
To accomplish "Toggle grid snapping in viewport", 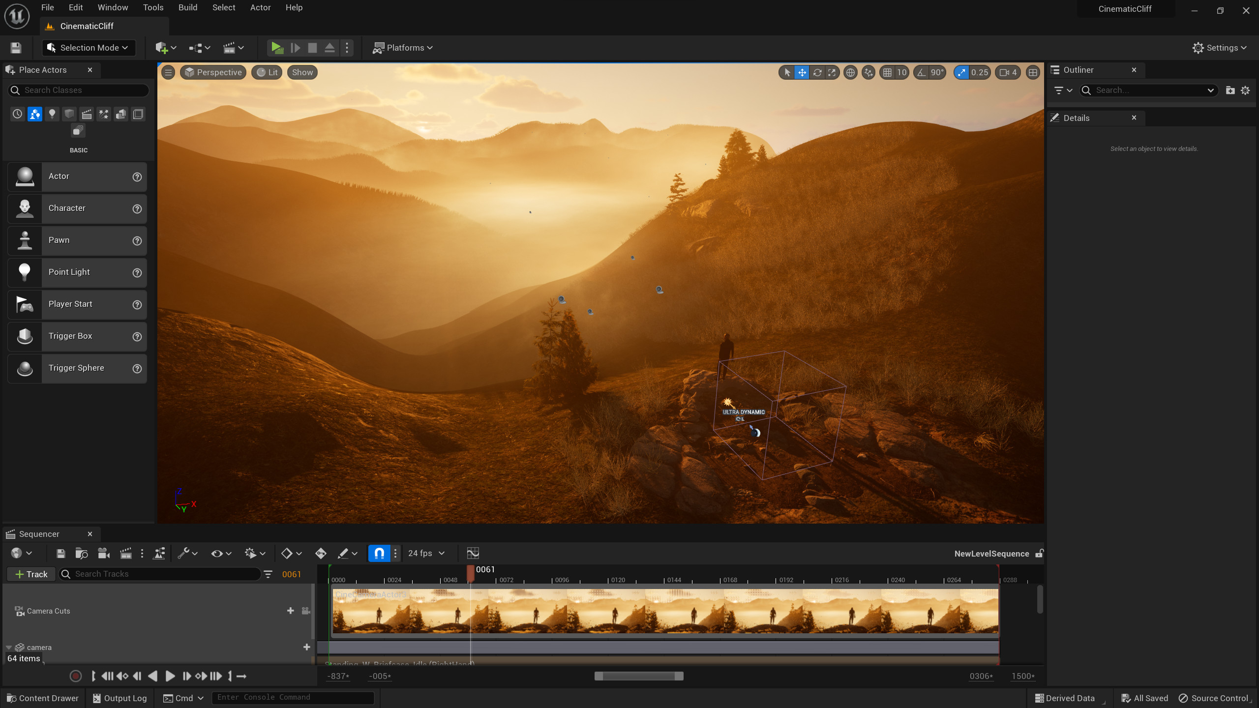I will pyautogui.click(x=887, y=72).
